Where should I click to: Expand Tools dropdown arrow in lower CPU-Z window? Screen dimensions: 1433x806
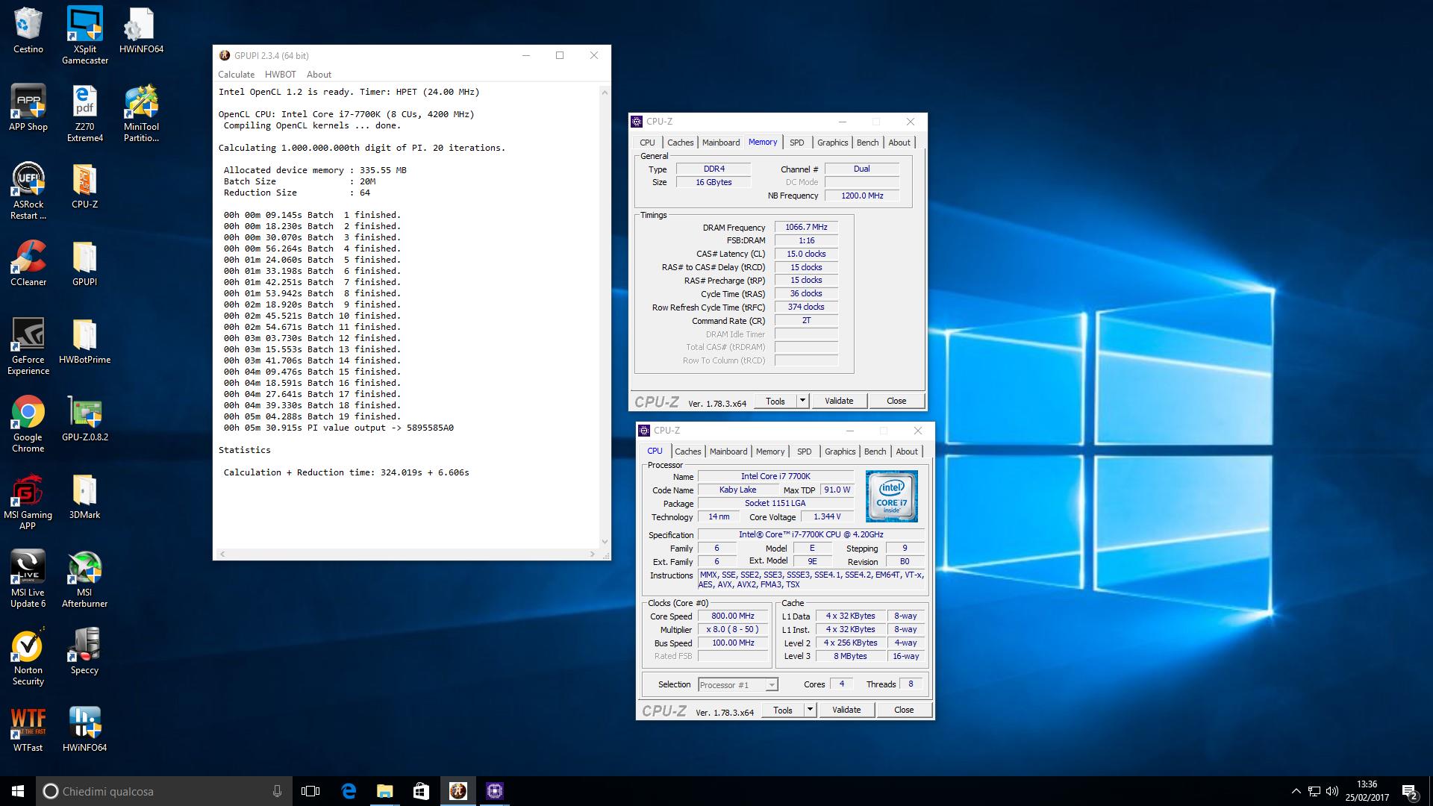(x=810, y=710)
